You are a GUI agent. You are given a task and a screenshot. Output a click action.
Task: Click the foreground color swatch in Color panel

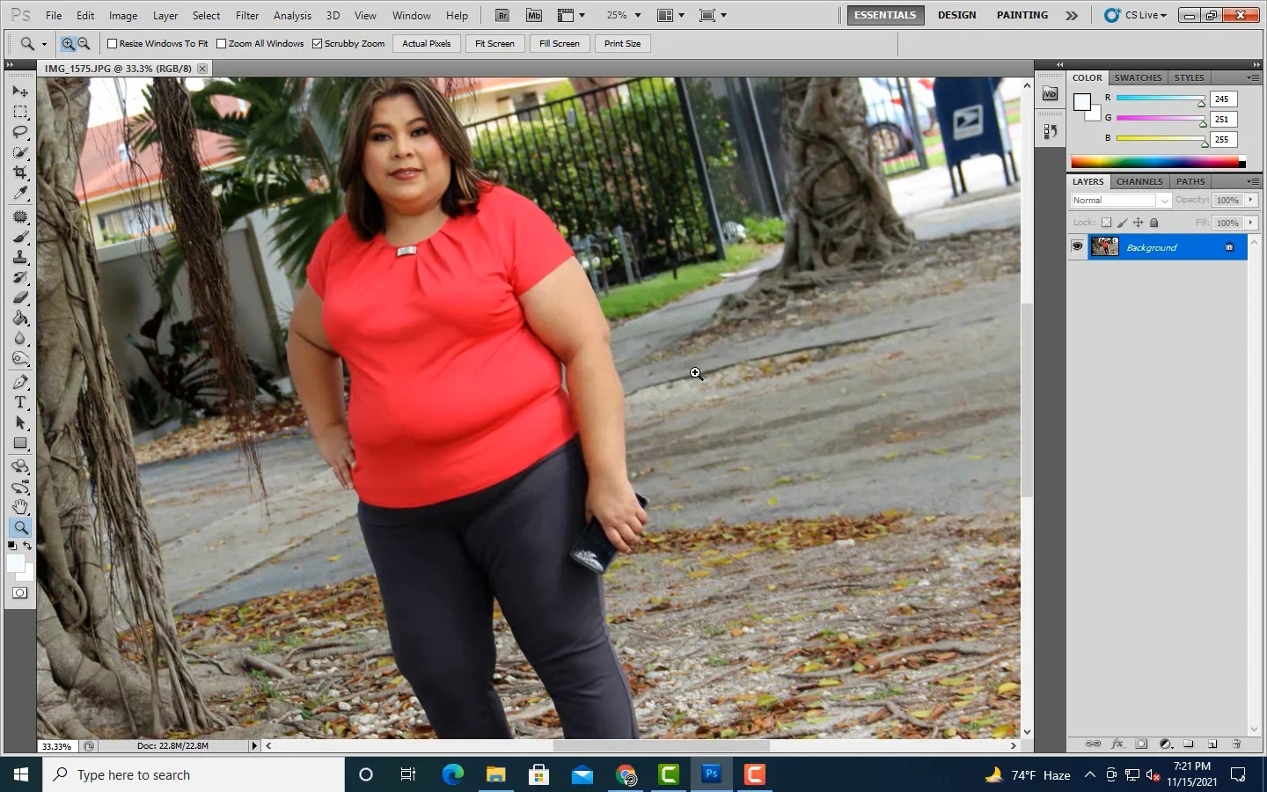[x=1082, y=102]
